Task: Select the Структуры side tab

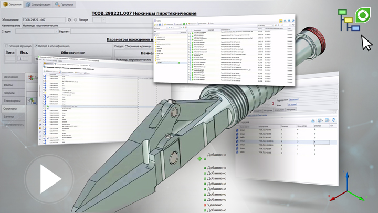Action: (x=13, y=109)
